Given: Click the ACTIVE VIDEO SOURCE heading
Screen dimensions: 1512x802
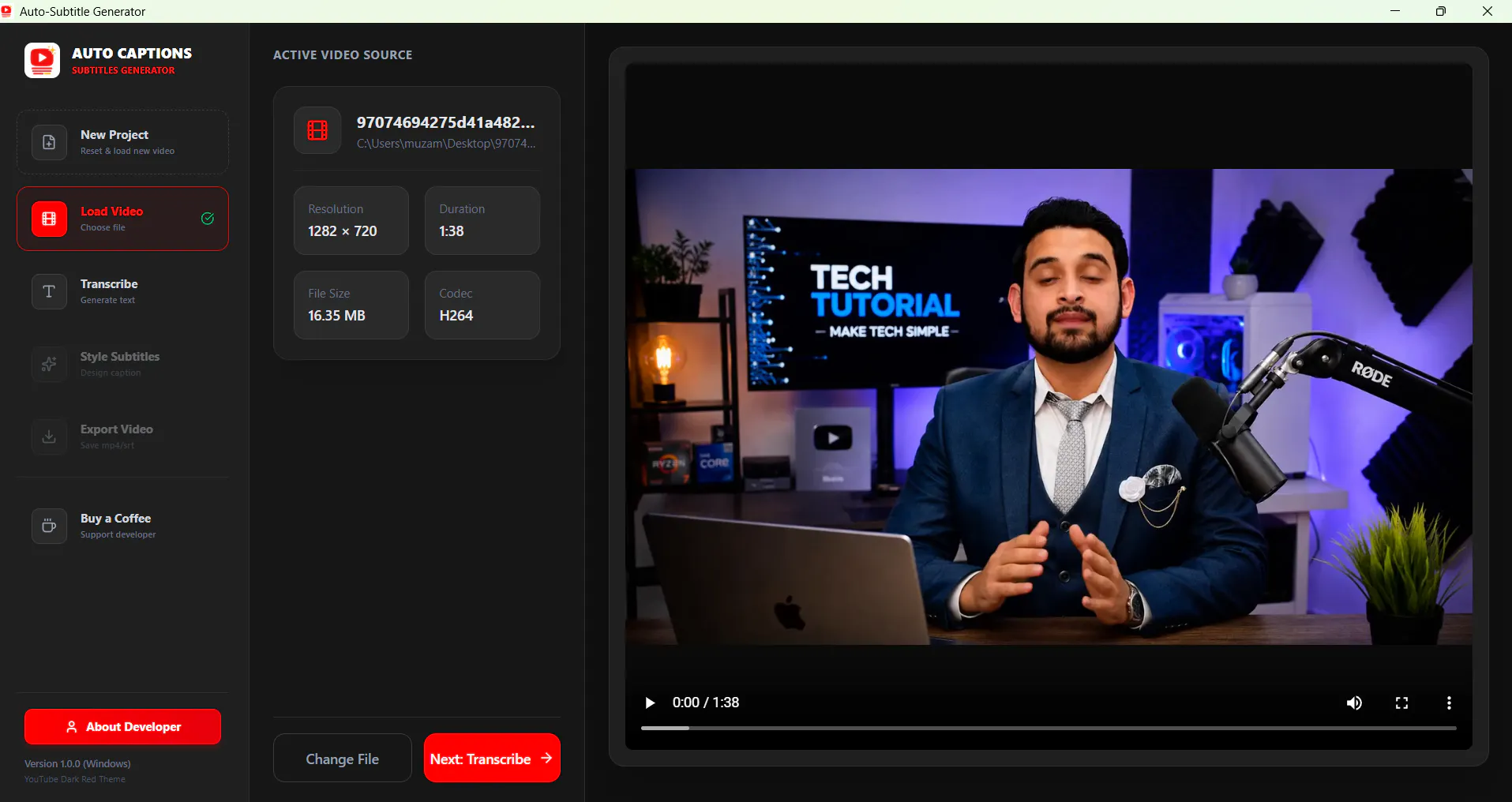Looking at the screenshot, I should (x=343, y=55).
